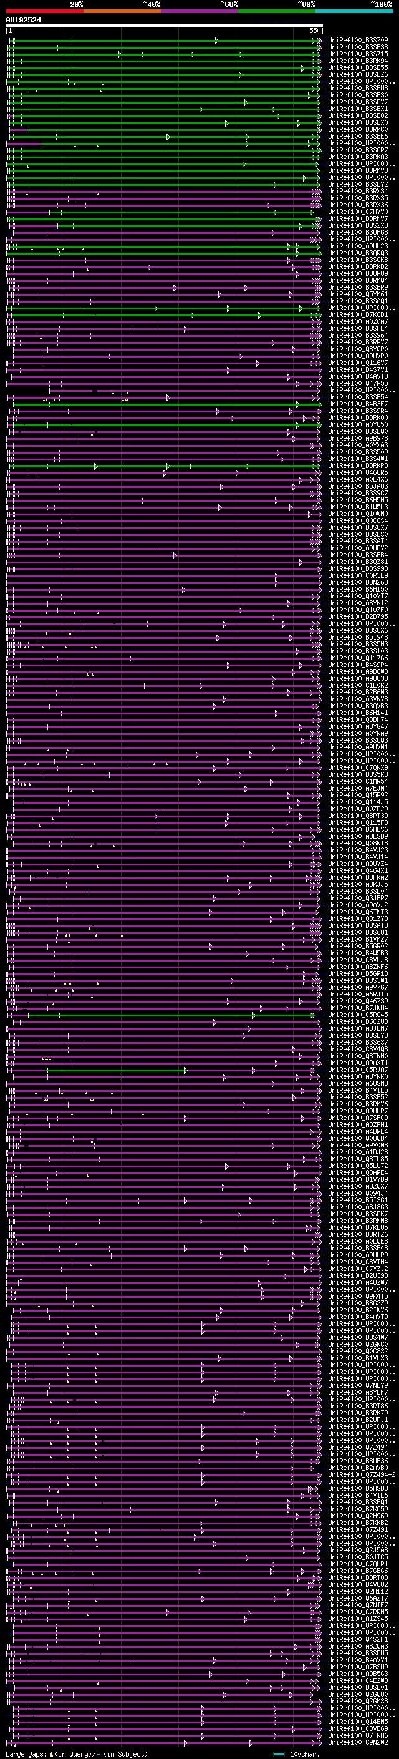
Task: Select hit label UniRef100_B3RKA3
Action: [358, 157]
